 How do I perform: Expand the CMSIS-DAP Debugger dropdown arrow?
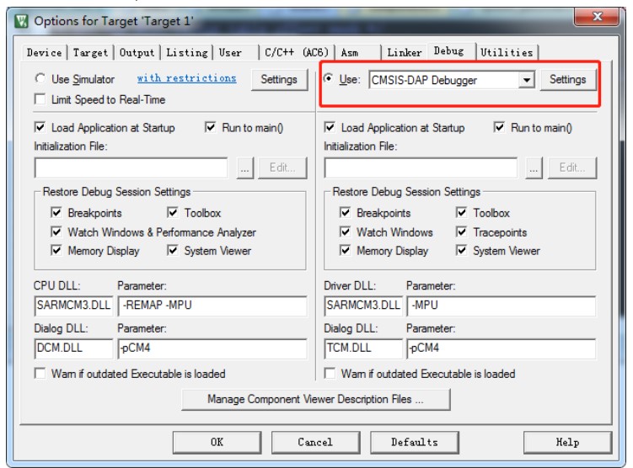(x=527, y=80)
